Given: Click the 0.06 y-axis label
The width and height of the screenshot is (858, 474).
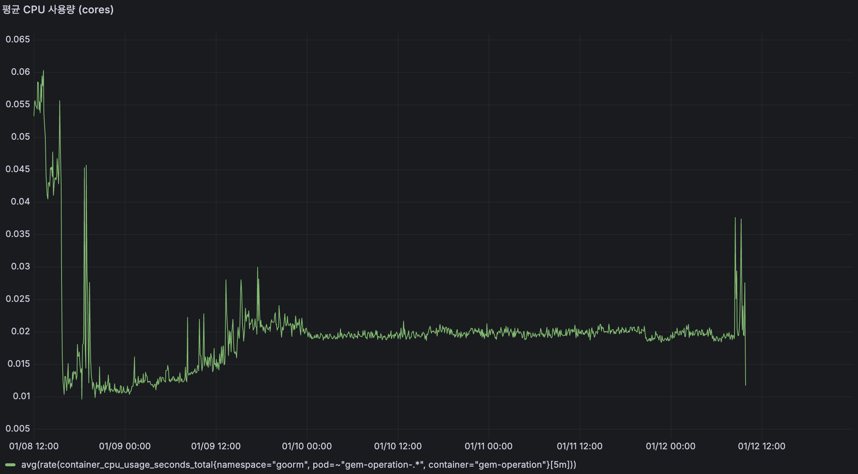Looking at the screenshot, I should point(21,72).
